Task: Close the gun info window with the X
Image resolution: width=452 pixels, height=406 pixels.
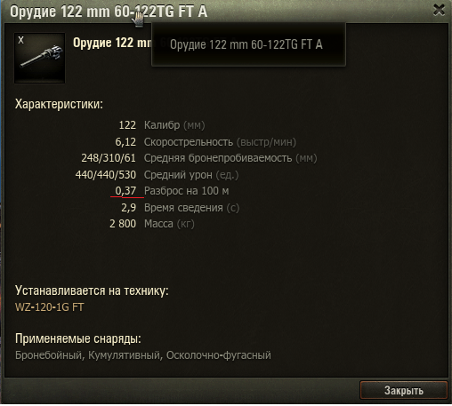Action: (439, 10)
